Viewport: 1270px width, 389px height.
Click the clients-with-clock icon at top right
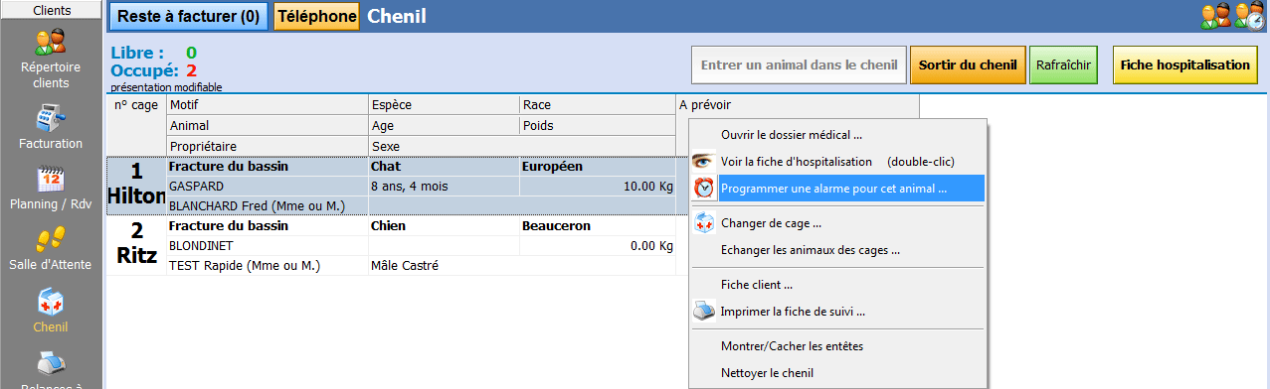click(x=1250, y=16)
